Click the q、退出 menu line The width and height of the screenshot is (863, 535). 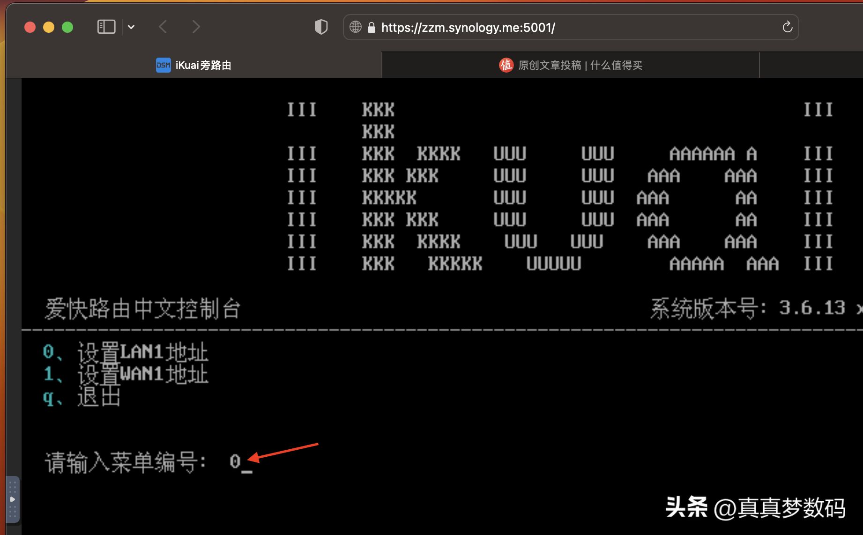82,397
